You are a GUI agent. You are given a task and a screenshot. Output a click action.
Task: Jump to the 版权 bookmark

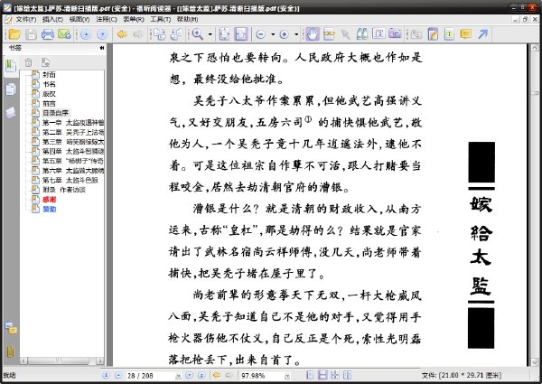pos(49,94)
